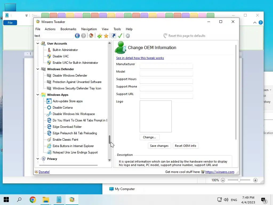Open the Help menu

click(x=129, y=29)
